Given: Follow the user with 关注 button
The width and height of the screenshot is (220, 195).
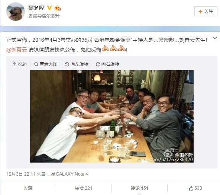Looking at the screenshot, I should pyautogui.click(x=206, y=11).
